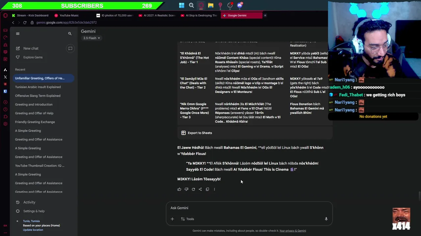Open chat Greeting and Offer of Help
421x236 pixels.
(x=34, y=113)
